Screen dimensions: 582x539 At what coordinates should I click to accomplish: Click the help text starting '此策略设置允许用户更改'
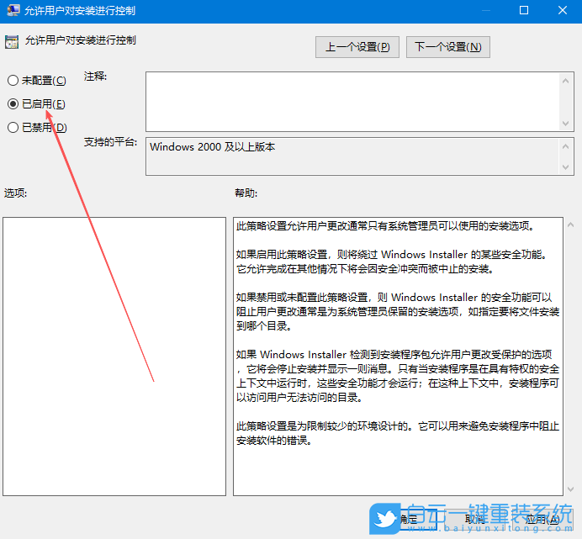click(x=384, y=225)
